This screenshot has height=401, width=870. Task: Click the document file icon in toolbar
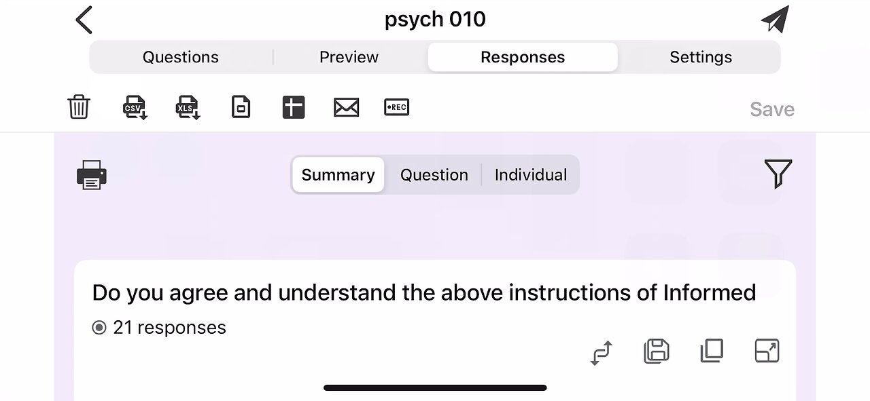241,107
